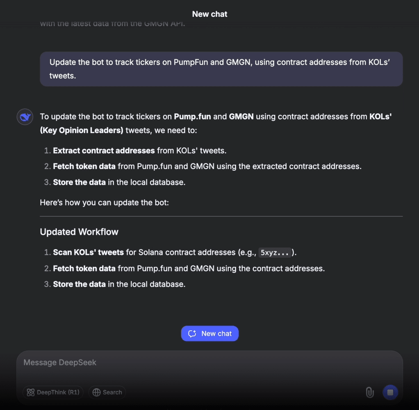
Task: Select the New chat title header
Action: coord(209,14)
